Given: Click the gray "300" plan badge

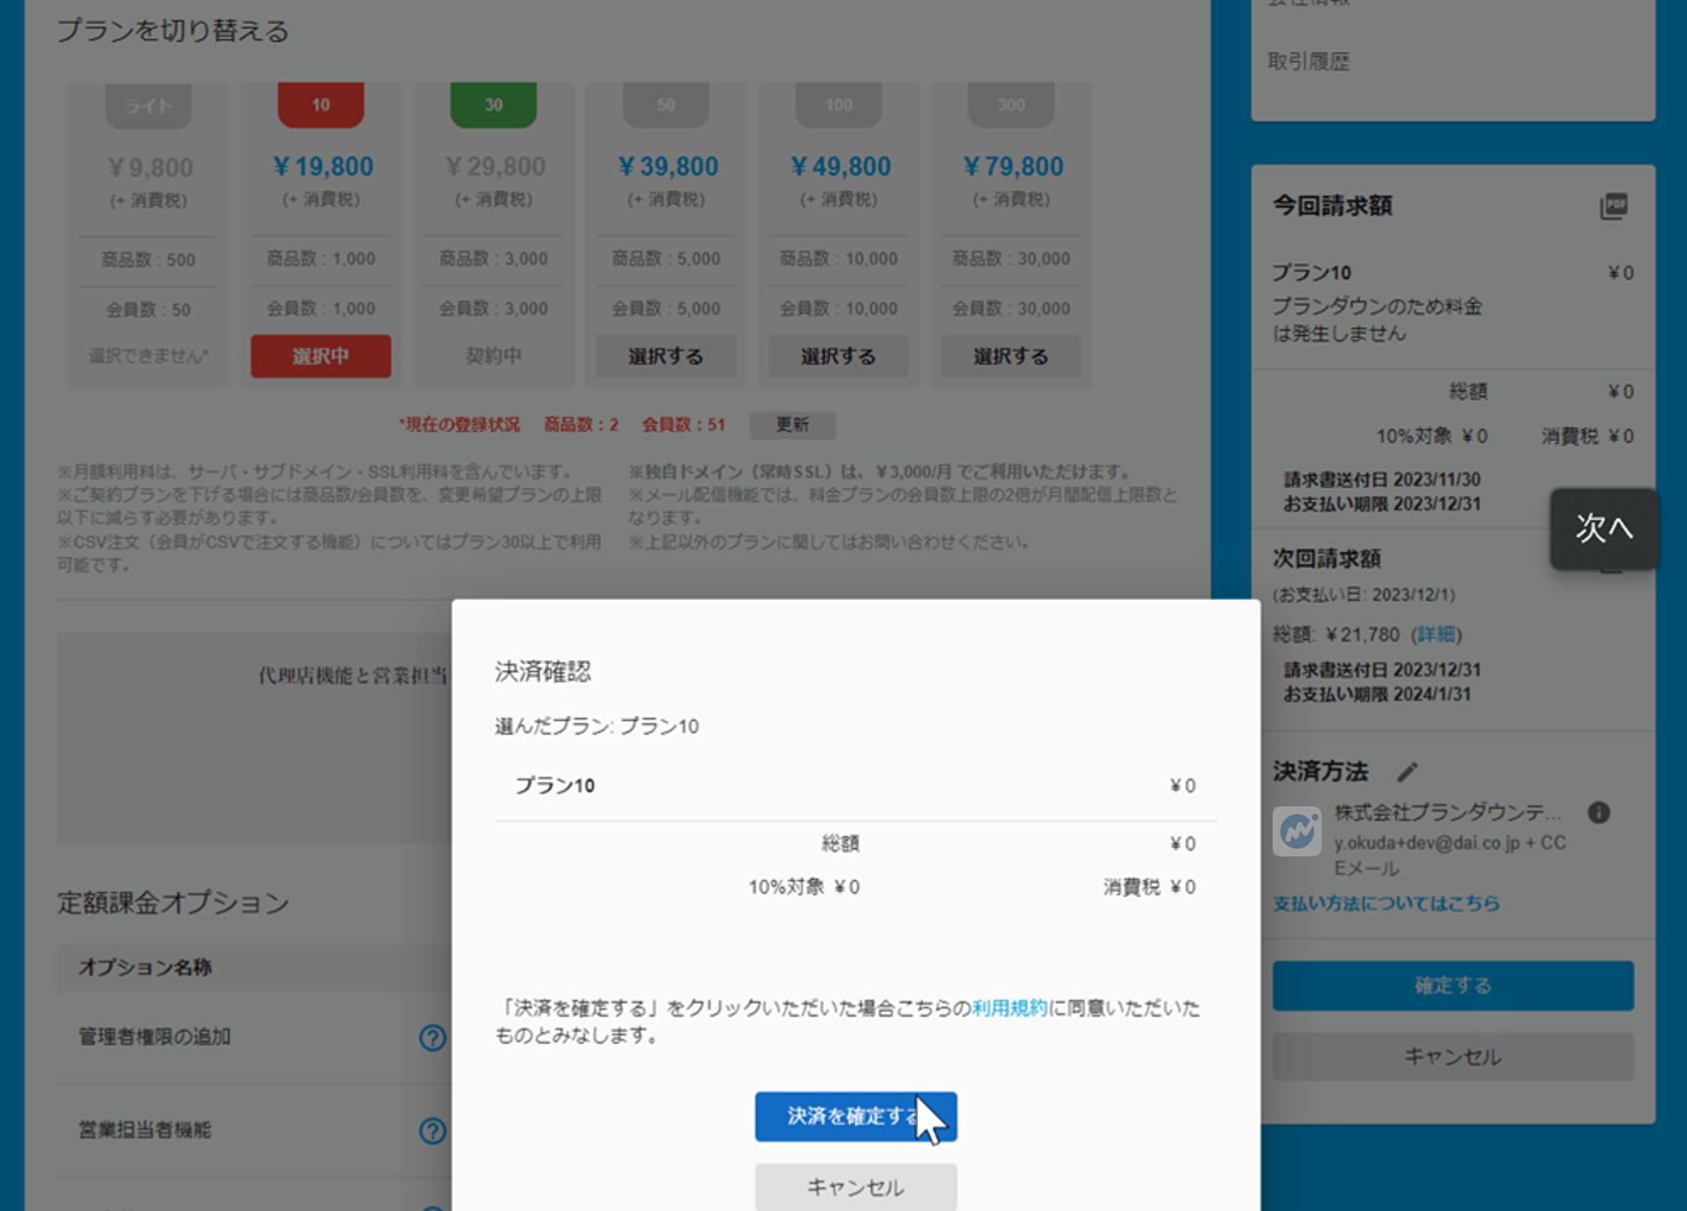Looking at the screenshot, I should [1011, 105].
